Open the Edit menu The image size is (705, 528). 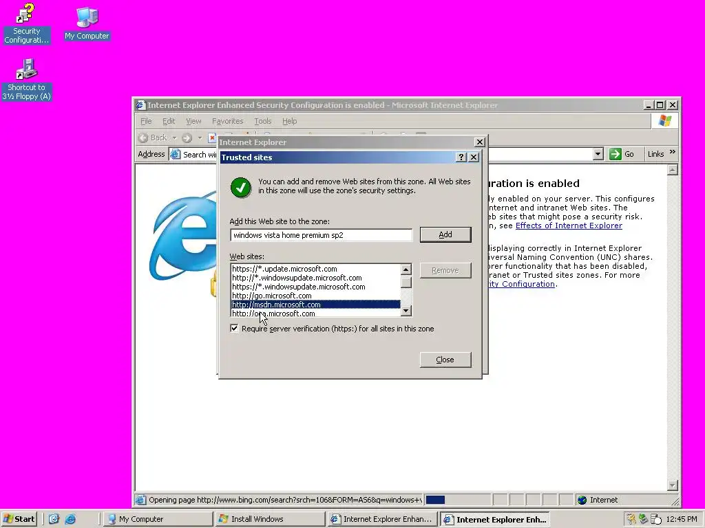[x=169, y=121]
